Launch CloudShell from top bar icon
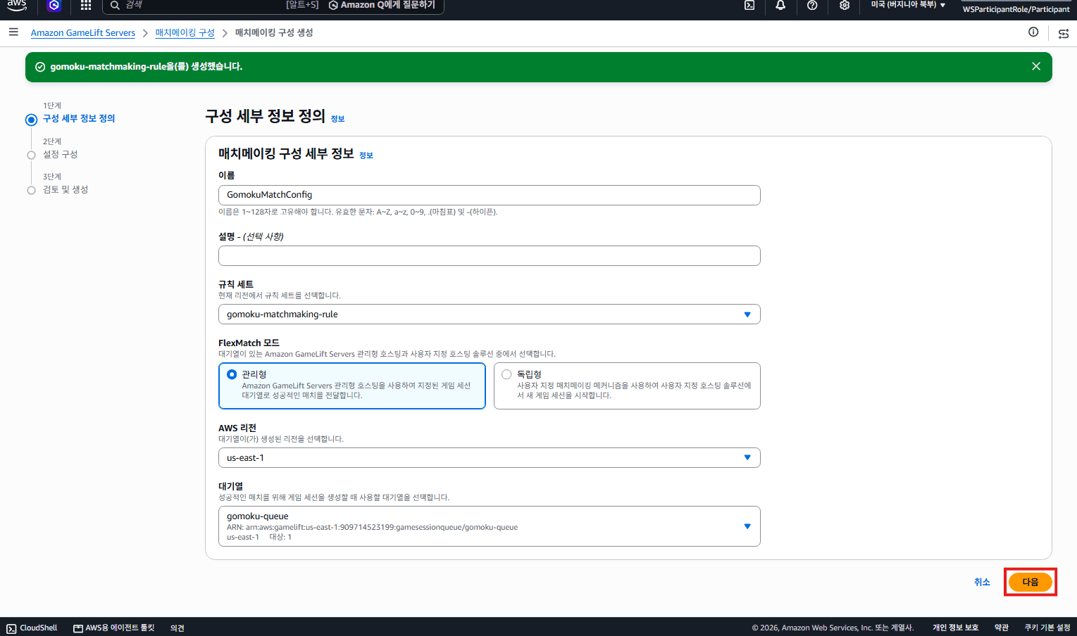1077x636 pixels. (749, 6)
